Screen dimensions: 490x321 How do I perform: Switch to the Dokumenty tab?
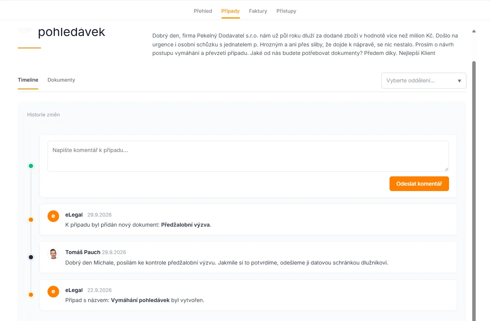pos(61,80)
